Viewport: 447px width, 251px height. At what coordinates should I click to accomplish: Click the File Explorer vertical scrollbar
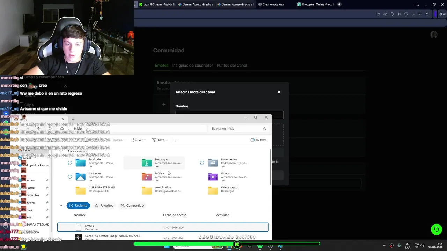pos(271,167)
